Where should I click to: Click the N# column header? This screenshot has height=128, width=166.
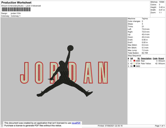pyautogui.click(x=132, y=58)
